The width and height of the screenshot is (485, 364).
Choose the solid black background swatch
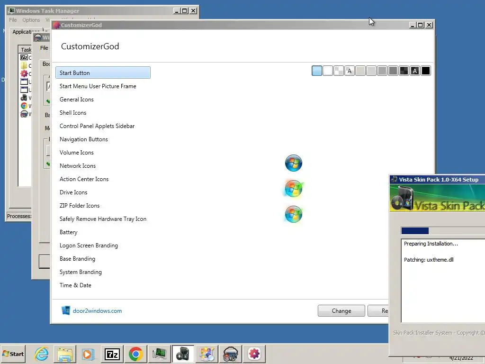(426, 71)
